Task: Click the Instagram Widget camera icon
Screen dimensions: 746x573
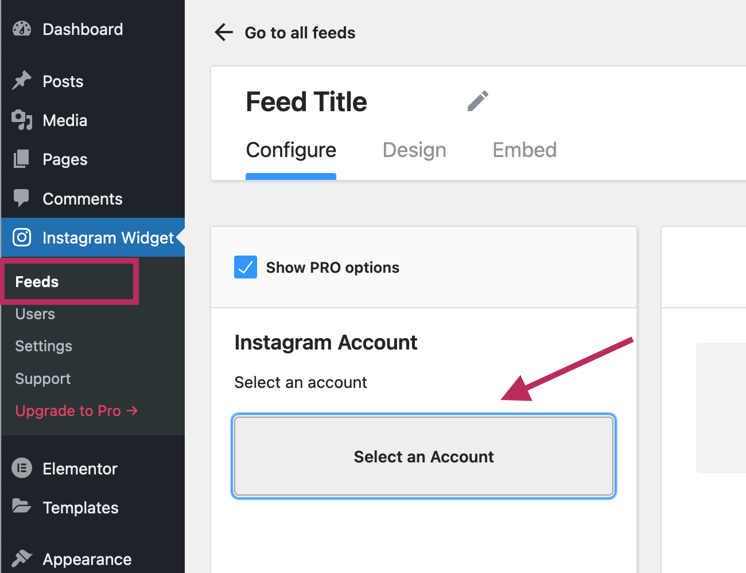Action: (22, 237)
